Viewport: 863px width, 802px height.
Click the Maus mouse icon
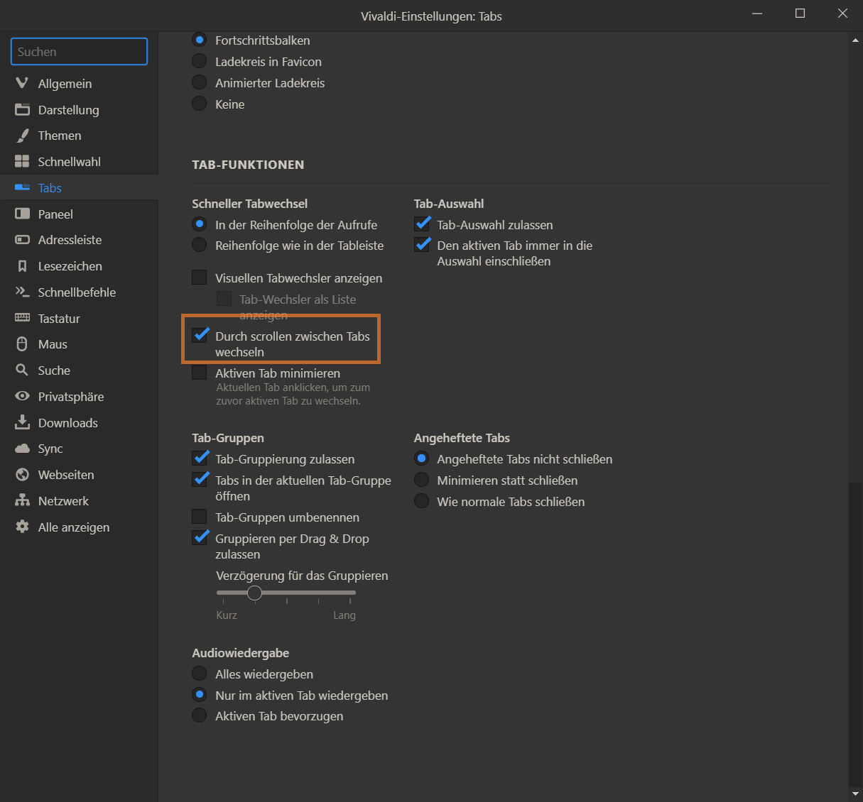(22, 344)
